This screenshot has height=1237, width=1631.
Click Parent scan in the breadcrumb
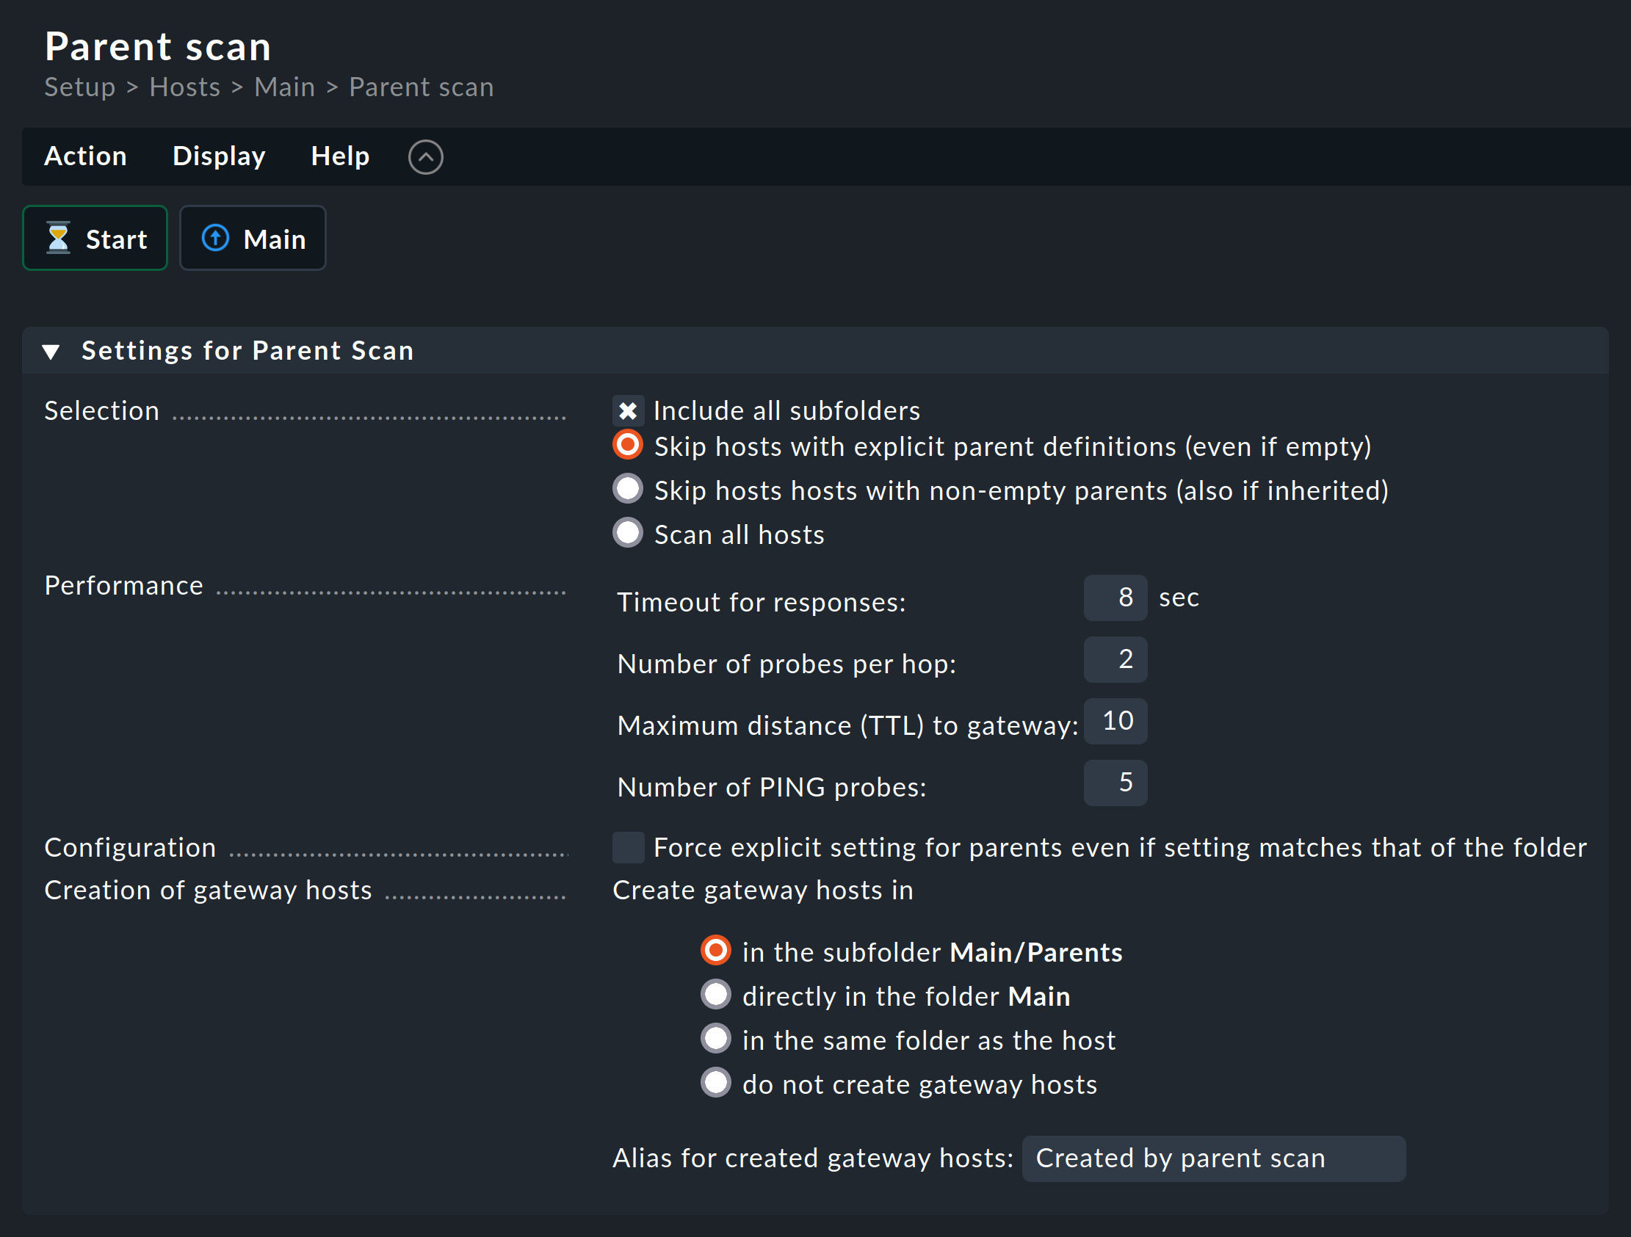[x=421, y=87]
